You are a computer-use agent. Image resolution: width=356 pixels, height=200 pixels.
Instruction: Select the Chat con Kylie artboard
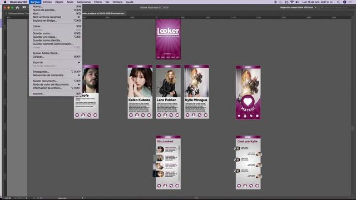[248, 162]
